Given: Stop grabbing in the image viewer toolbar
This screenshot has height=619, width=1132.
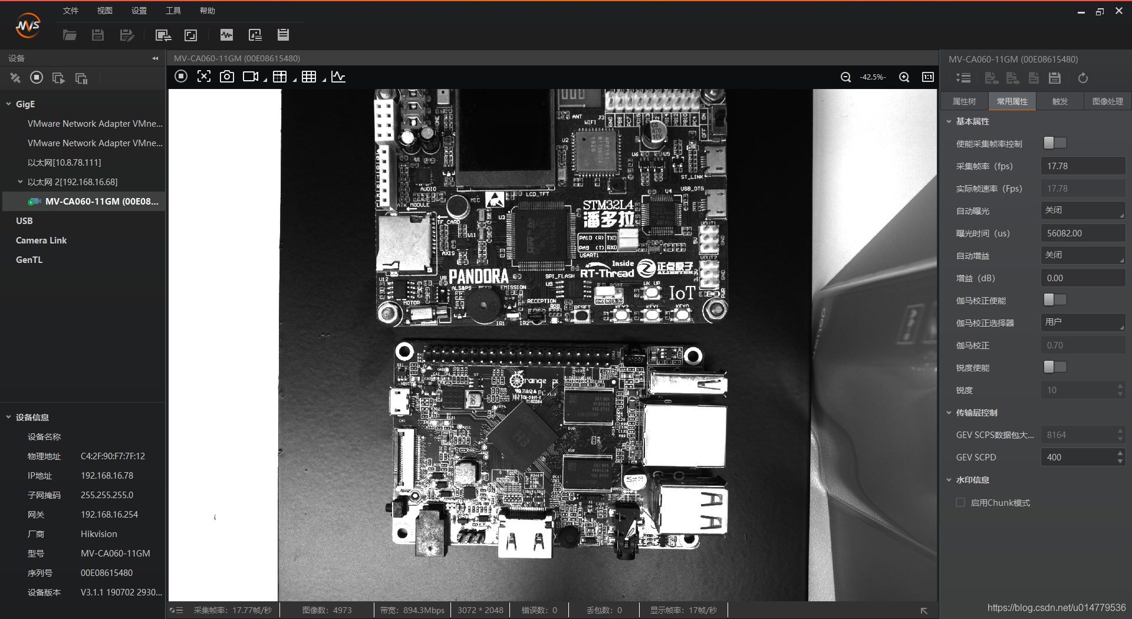Looking at the screenshot, I should pos(181,77).
